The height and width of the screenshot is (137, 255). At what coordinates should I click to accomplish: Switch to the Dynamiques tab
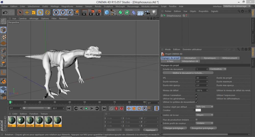[210, 58]
